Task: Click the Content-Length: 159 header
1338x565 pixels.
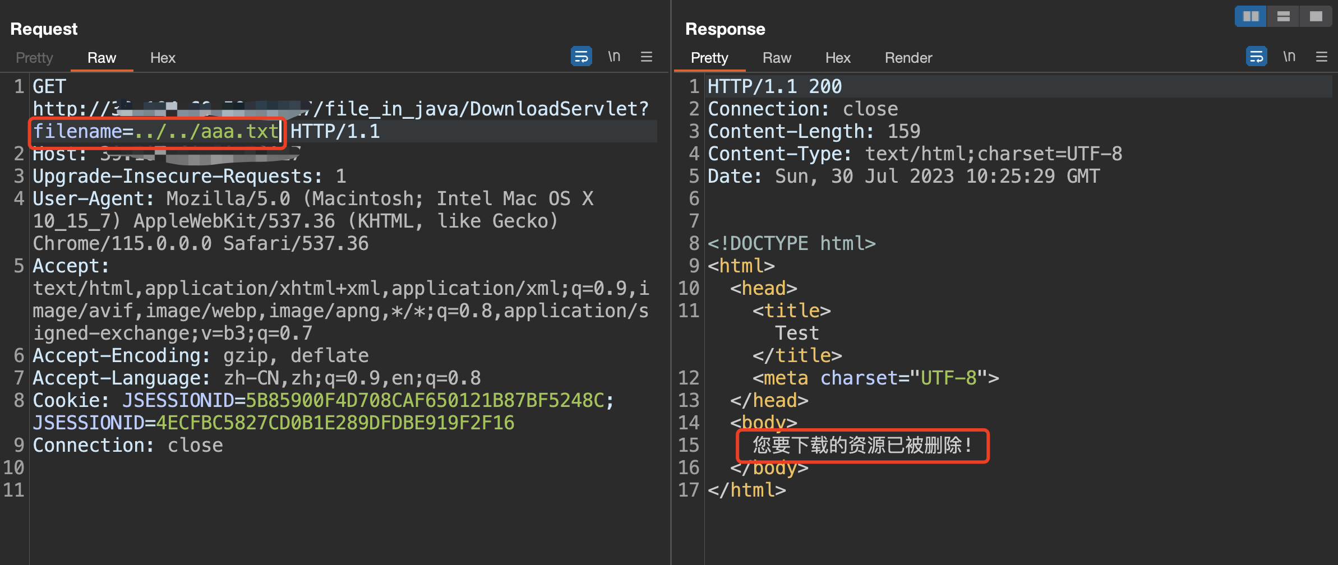Action: point(814,131)
